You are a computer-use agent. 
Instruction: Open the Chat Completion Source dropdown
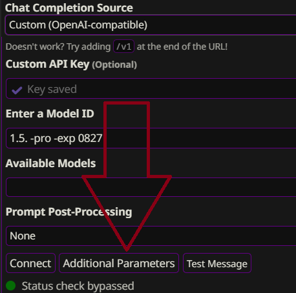151,25
